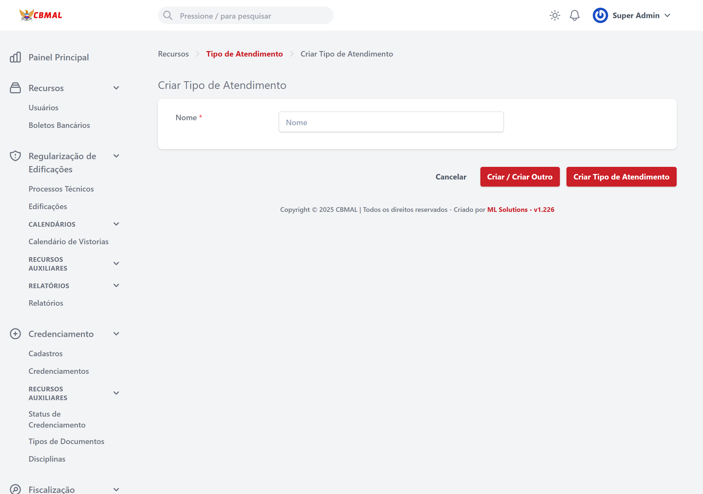
Task: Go to Calendário de Vistorias
Action: (x=69, y=242)
